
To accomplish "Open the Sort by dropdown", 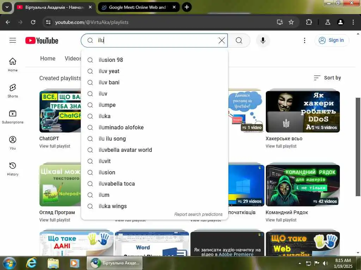I will [327, 78].
